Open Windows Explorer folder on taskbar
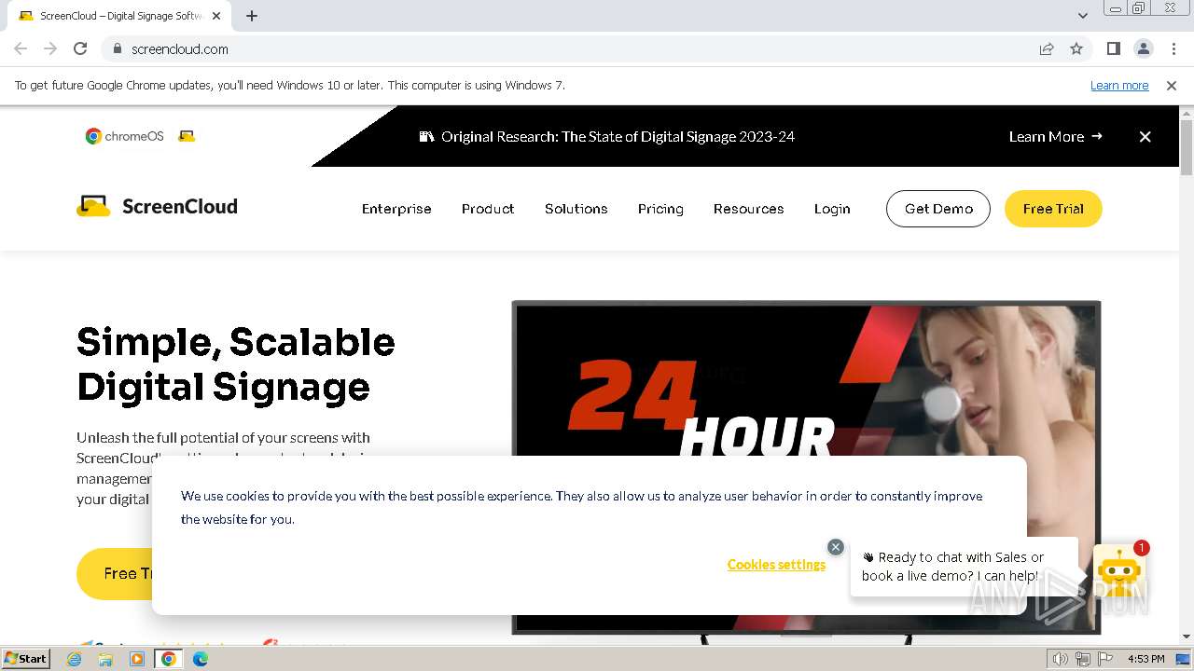Viewport: 1194px width, 671px height. [105, 659]
